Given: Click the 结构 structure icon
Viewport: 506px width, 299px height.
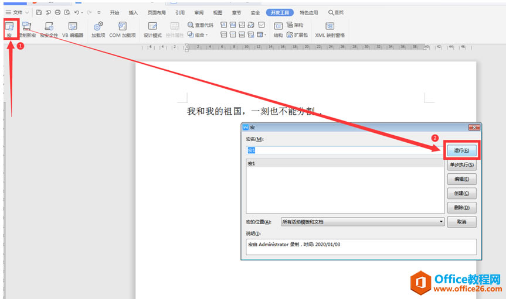Looking at the screenshot, I should pos(278,30).
